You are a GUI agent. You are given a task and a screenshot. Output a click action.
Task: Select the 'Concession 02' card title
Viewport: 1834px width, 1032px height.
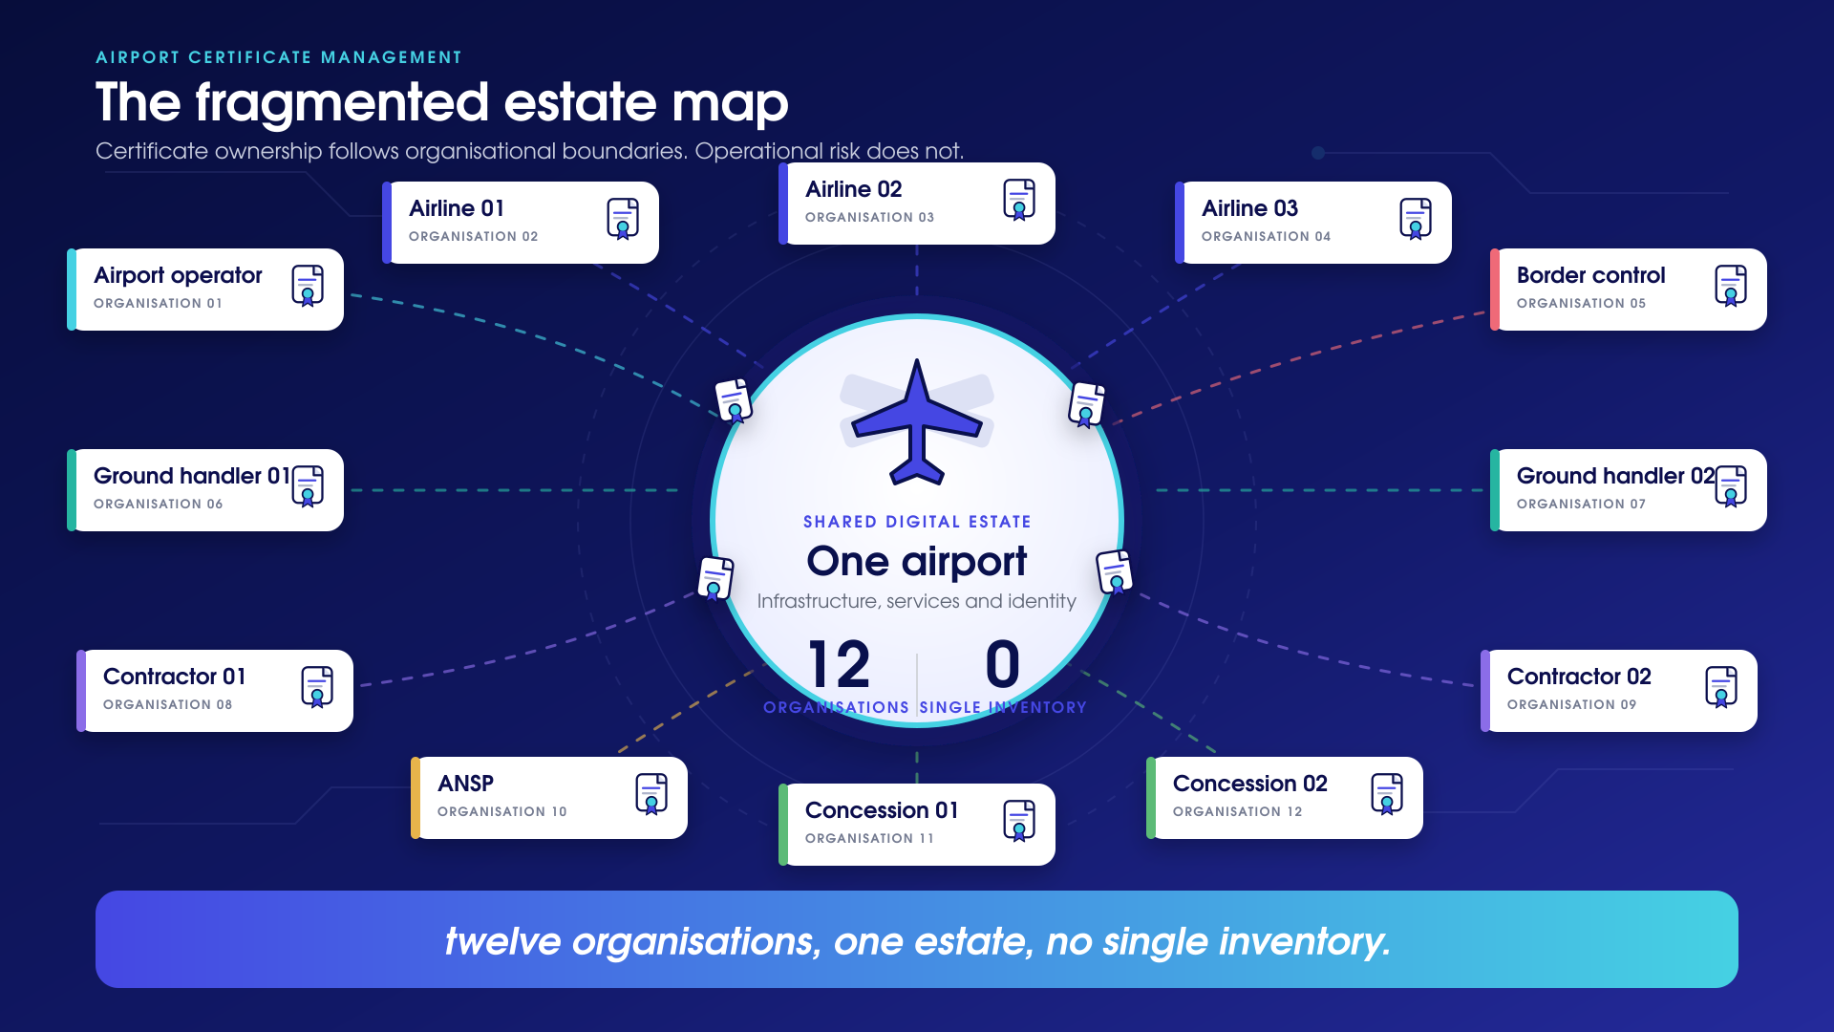pos(1250,784)
